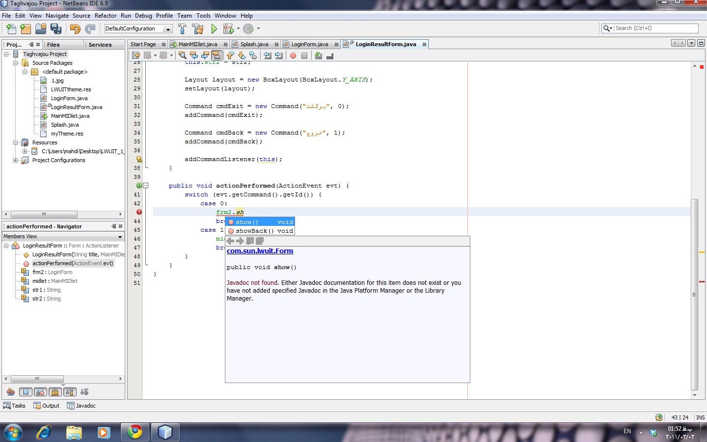Open the Tasks window button
This screenshot has width=707, height=442.
point(14,406)
